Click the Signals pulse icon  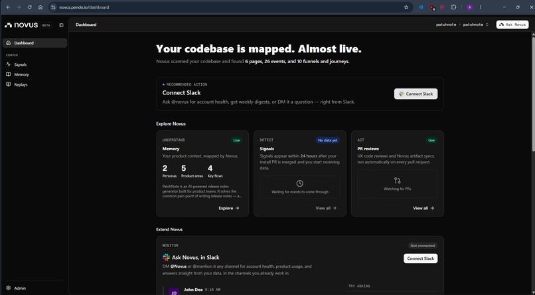[x=9, y=64]
